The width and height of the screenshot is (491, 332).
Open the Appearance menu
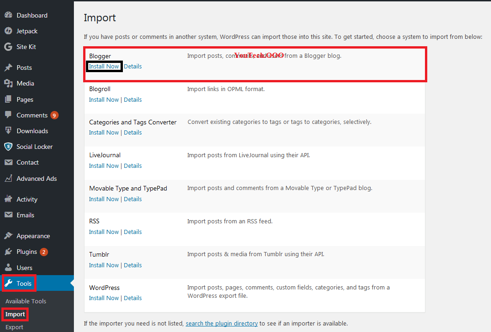[x=33, y=236]
